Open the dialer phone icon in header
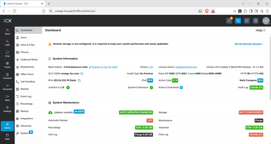 click(x=238, y=21)
